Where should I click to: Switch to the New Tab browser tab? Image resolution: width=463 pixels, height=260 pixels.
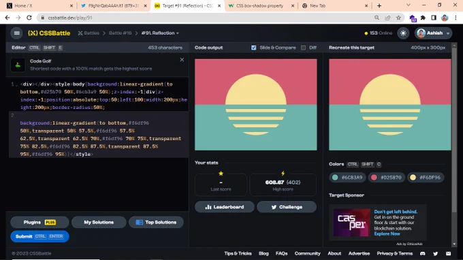(x=335, y=5)
